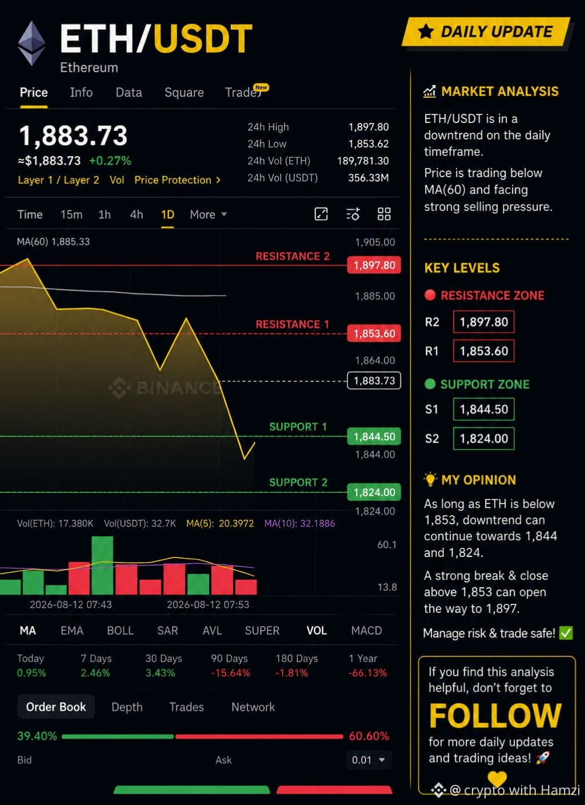Click the red Resistance Zone dot
585x805 pixels.
click(x=430, y=295)
